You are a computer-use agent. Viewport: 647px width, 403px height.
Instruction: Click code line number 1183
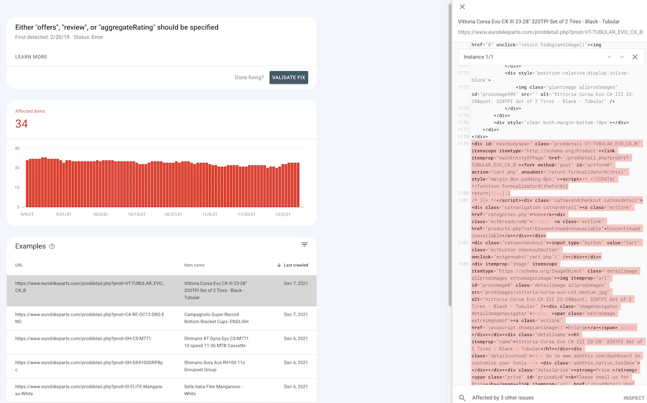point(464,264)
